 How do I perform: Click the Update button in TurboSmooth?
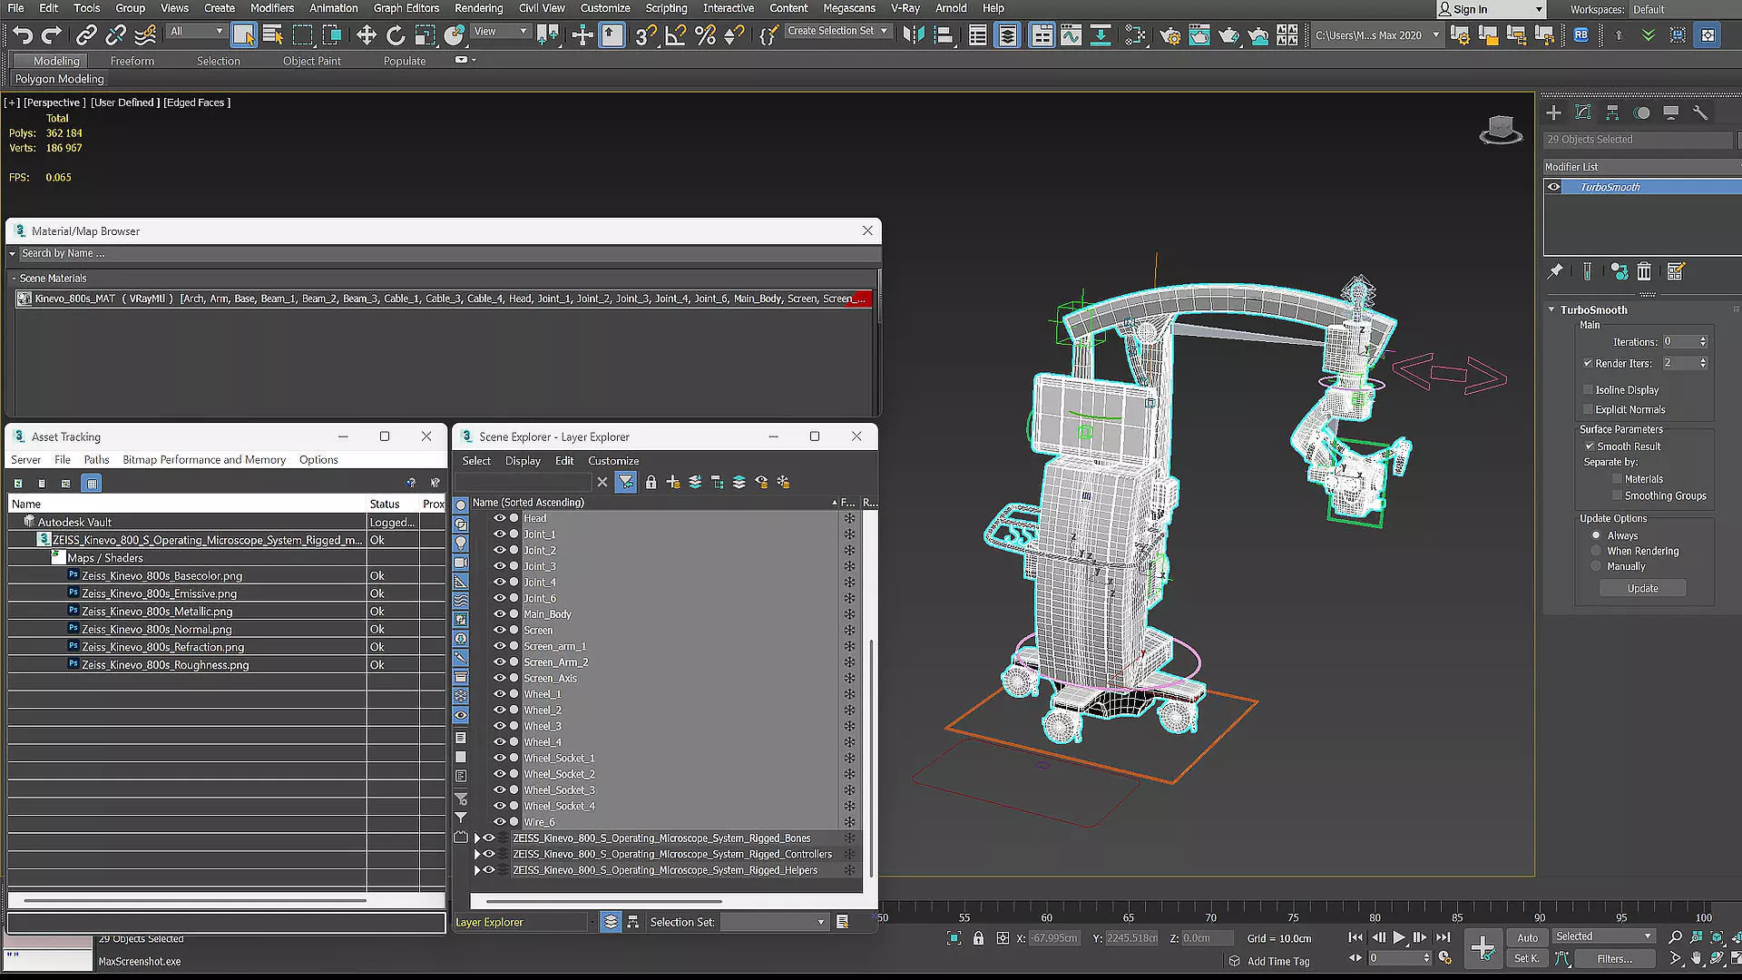[x=1642, y=588]
